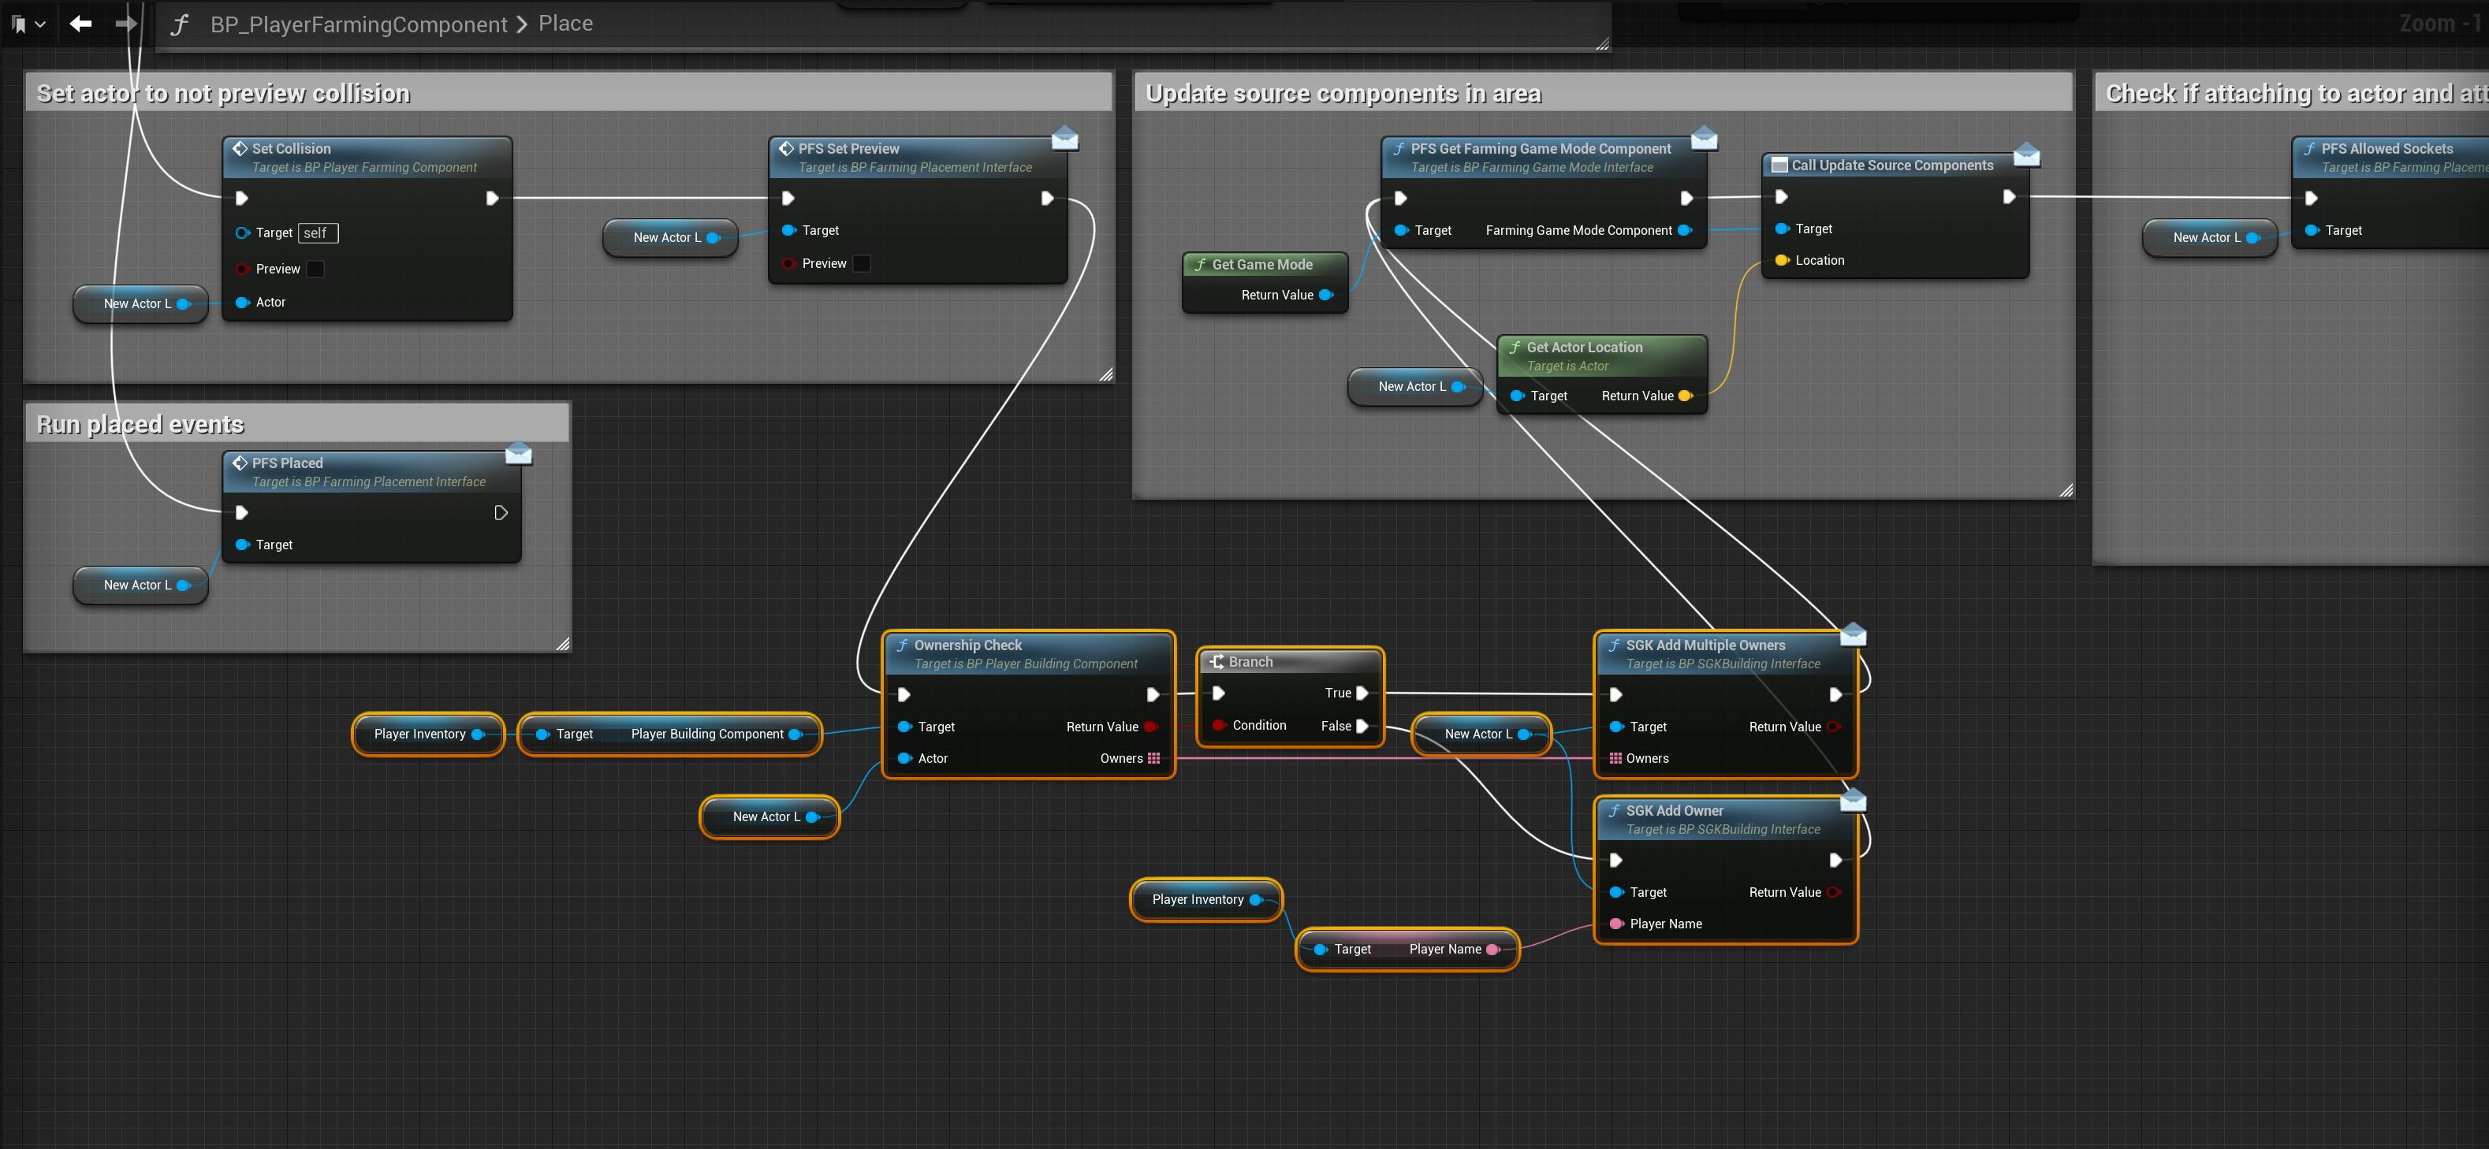The height and width of the screenshot is (1149, 2489).
Task: Click the self Target field on Set Collision
Action: pos(318,232)
